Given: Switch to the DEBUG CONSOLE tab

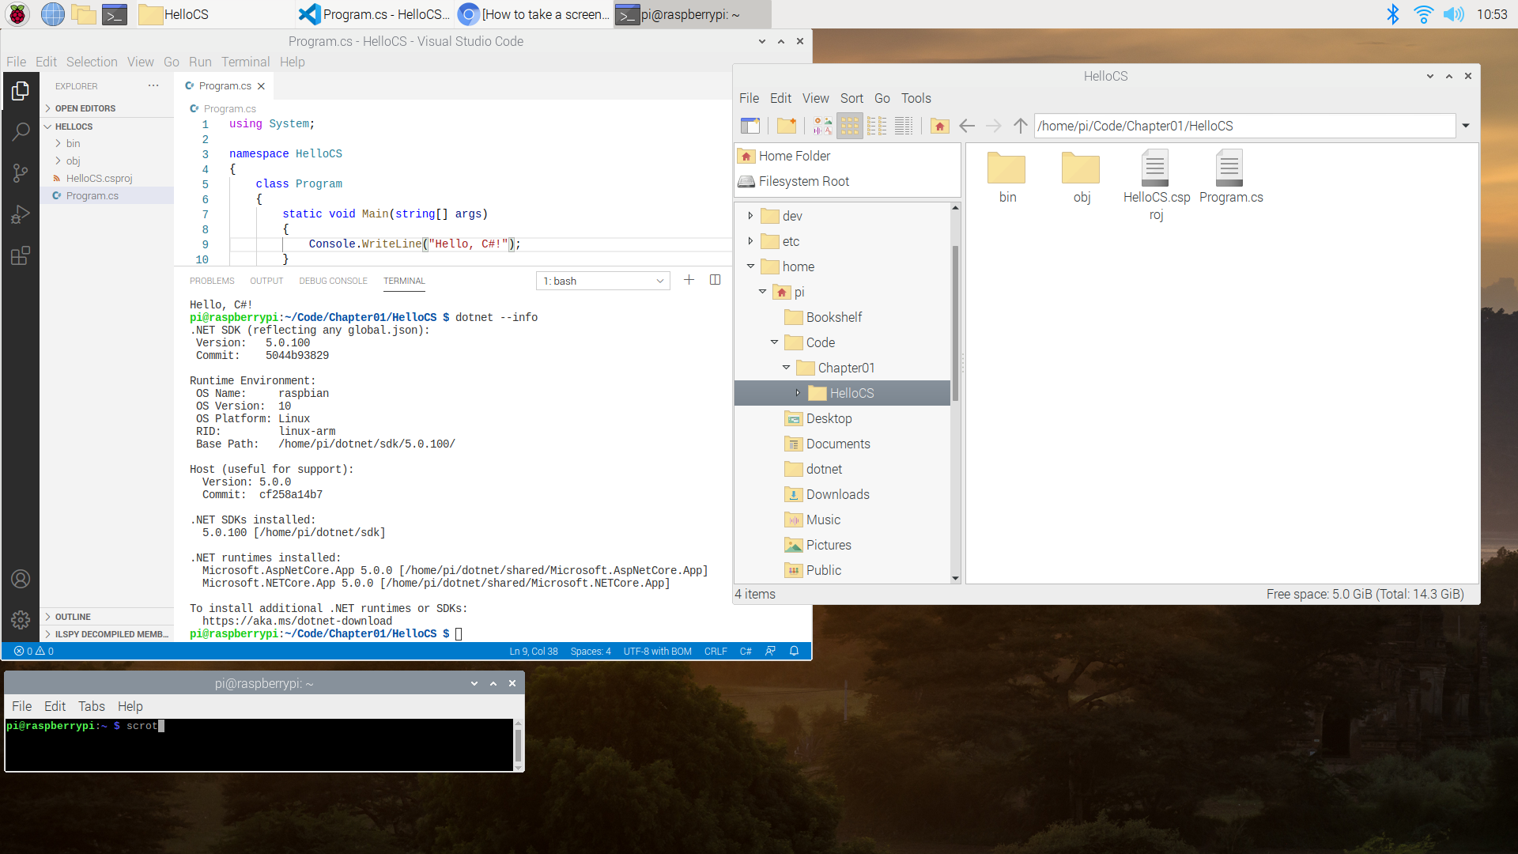Looking at the screenshot, I should [333, 281].
